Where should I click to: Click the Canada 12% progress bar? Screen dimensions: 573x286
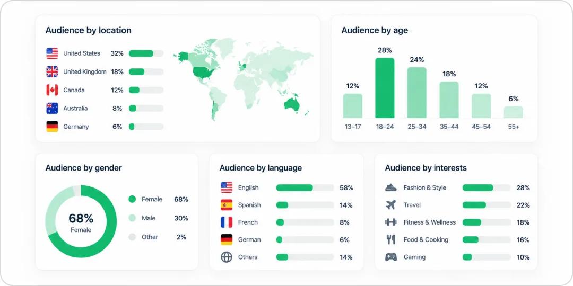tap(146, 90)
